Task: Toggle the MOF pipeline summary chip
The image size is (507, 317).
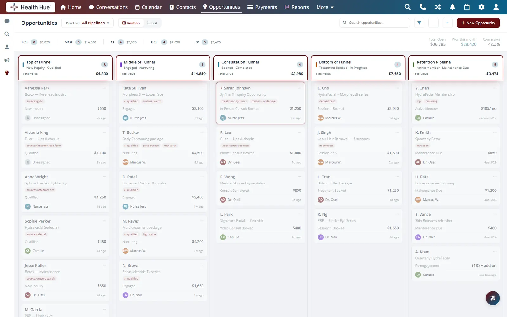Action: coord(80,42)
